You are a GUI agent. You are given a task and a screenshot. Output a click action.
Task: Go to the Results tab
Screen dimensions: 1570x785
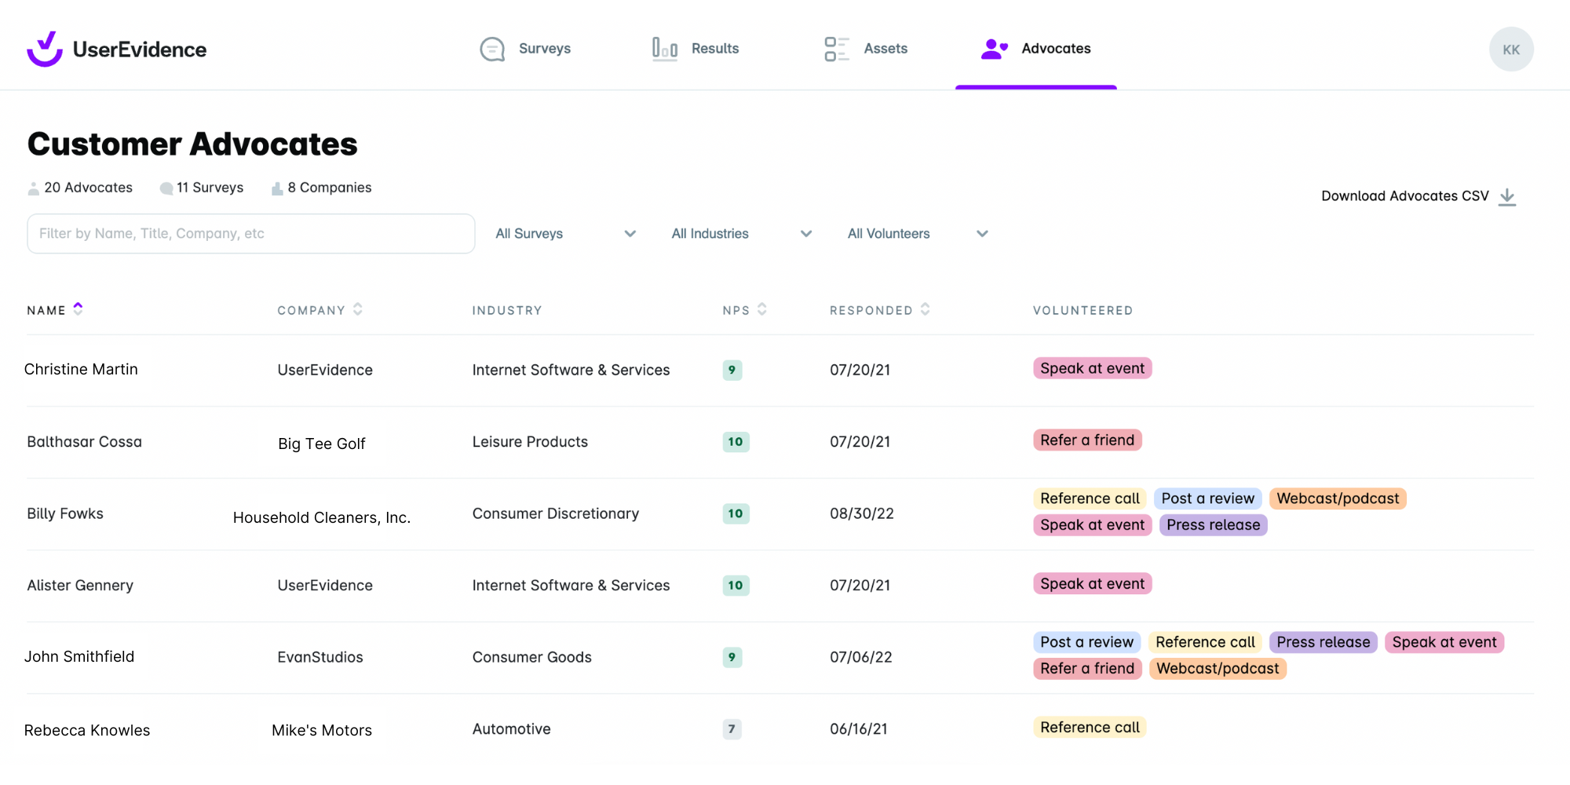click(696, 49)
